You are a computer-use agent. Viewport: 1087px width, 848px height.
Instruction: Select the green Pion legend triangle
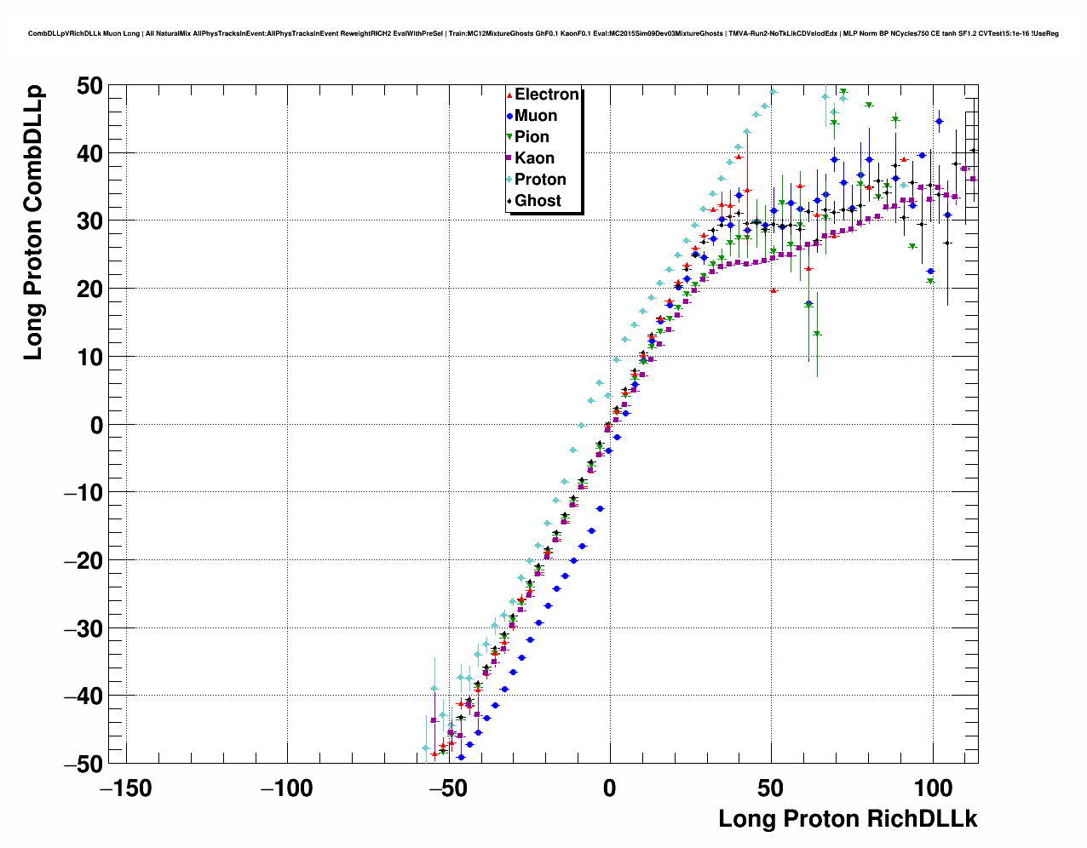[x=509, y=138]
